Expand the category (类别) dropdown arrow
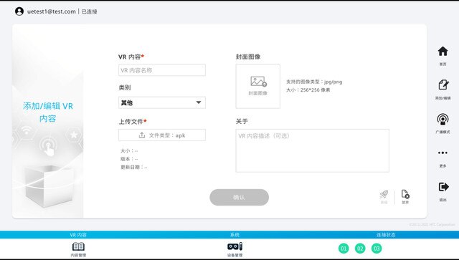 199,102
